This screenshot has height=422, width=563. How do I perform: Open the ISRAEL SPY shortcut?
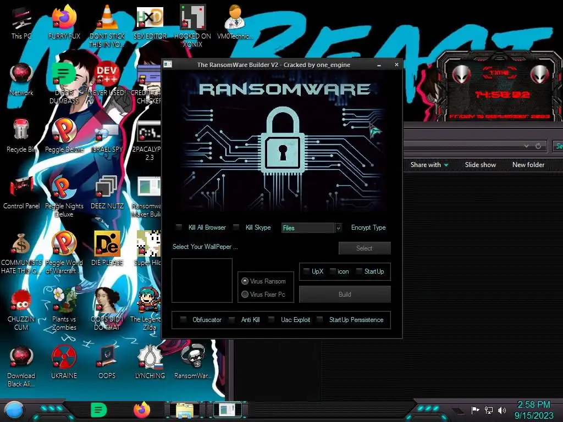pos(107,136)
